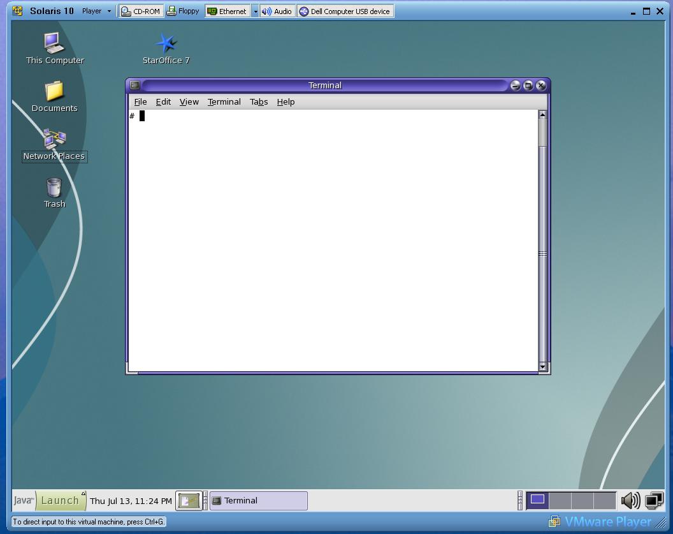The width and height of the screenshot is (673, 534).
Task: Click the VMware Player icon in title bar
Action: pos(18,11)
